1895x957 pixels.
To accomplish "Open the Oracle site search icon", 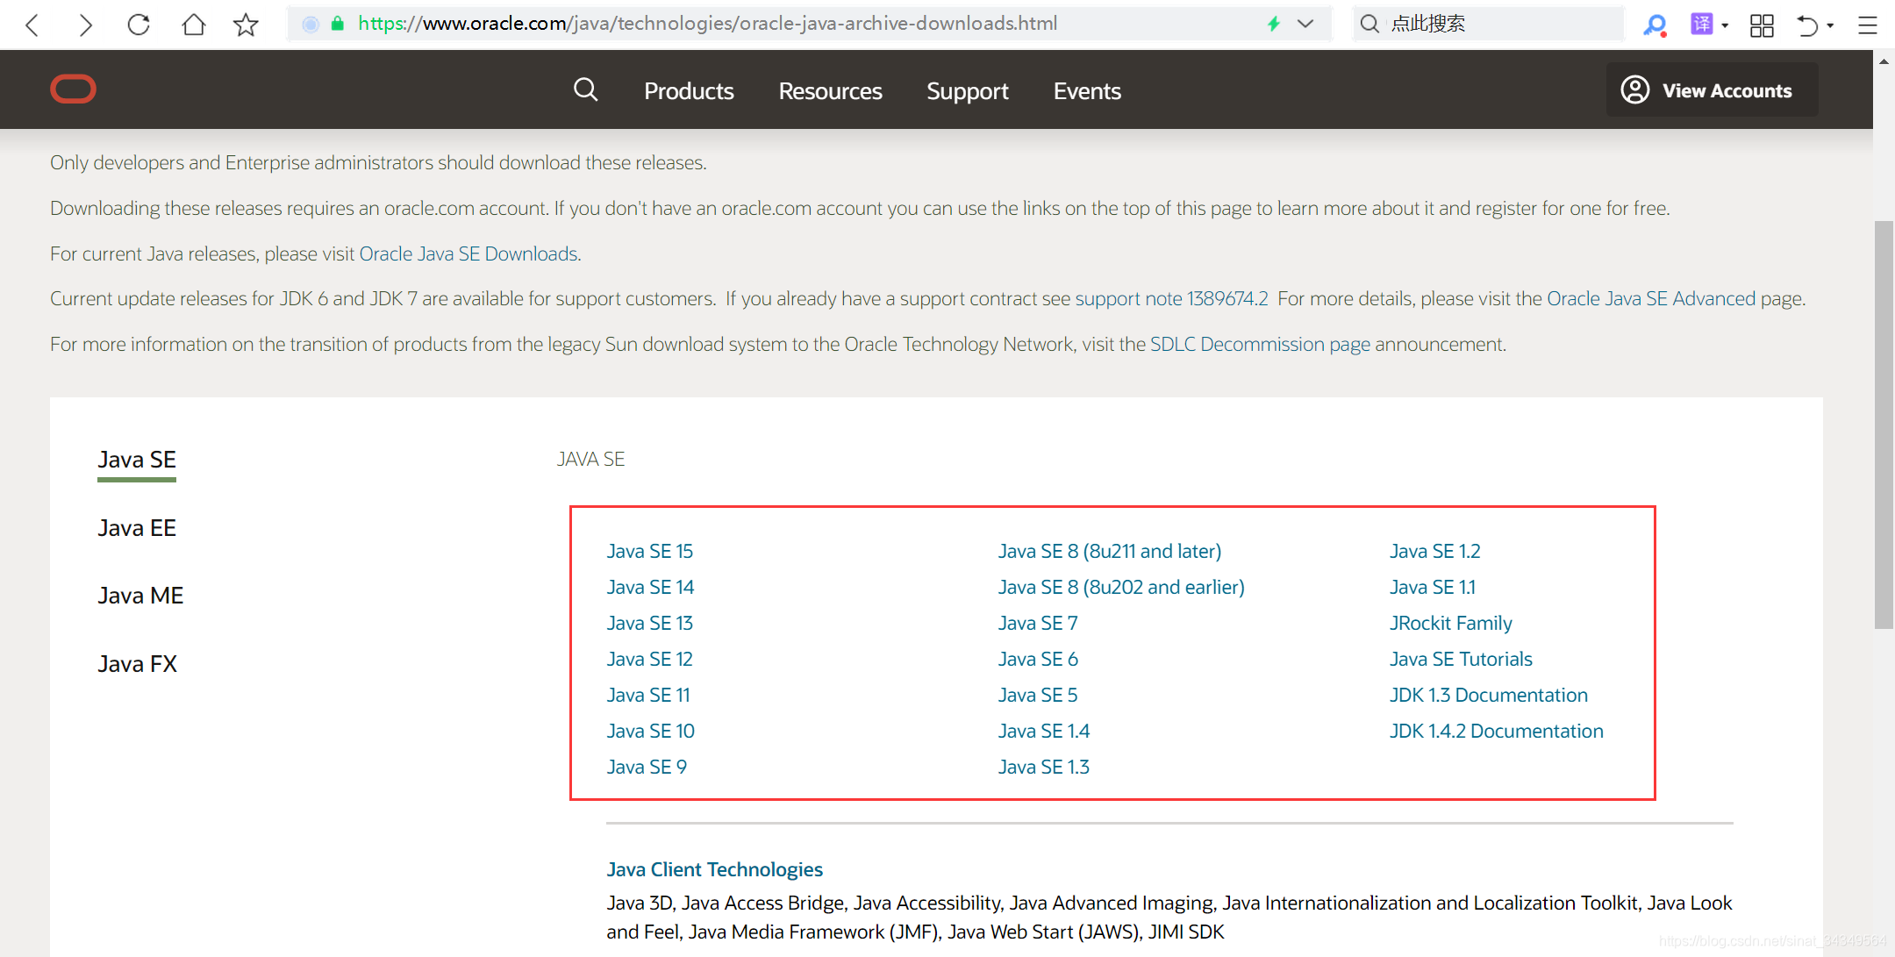I will coord(585,89).
